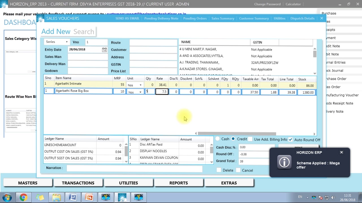The image size is (362, 203).
Task: Select the Cash radio button
Action: click(x=217, y=139)
